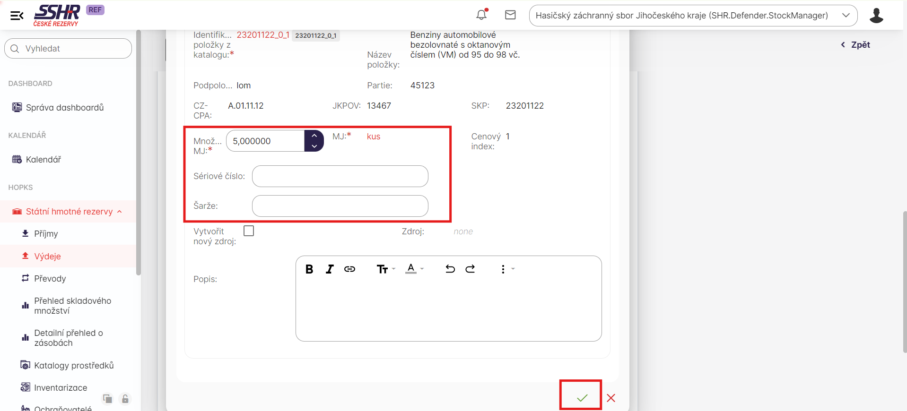The height and width of the screenshot is (411, 907).
Task: Undo last edit in Popis editor
Action: pos(450,269)
